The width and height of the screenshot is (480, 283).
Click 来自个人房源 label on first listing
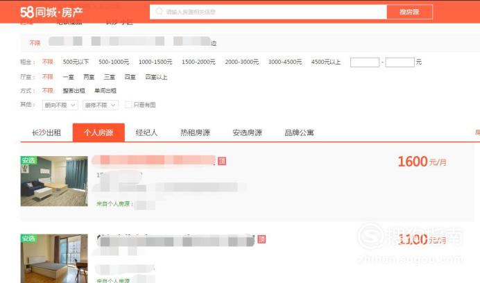(114, 204)
